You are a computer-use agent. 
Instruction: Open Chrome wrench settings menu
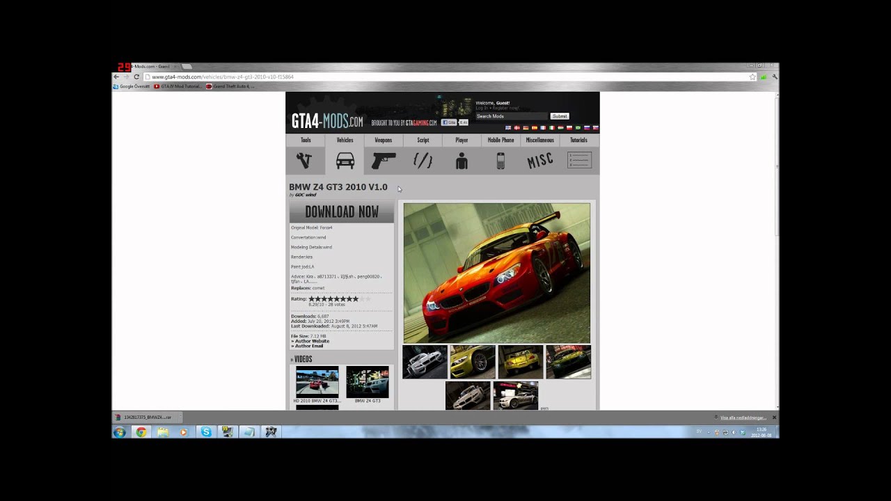tap(775, 77)
